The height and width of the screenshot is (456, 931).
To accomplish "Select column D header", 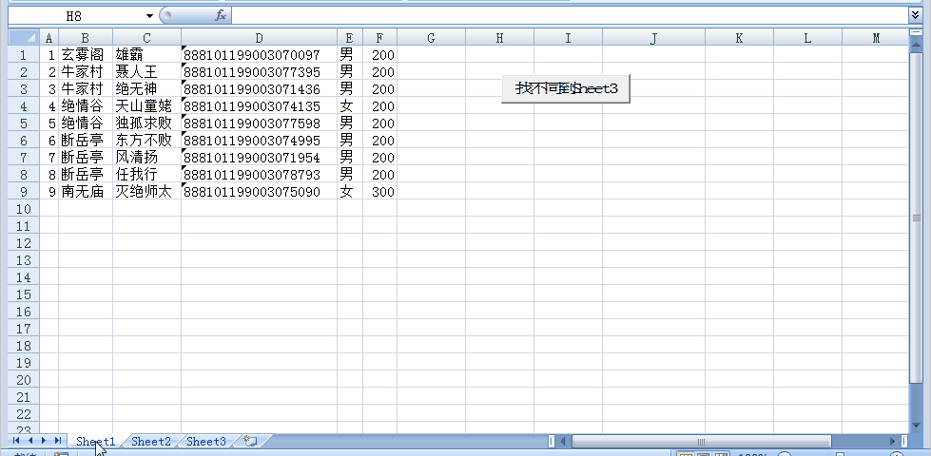I will pyautogui.click(x=259, y=38).
